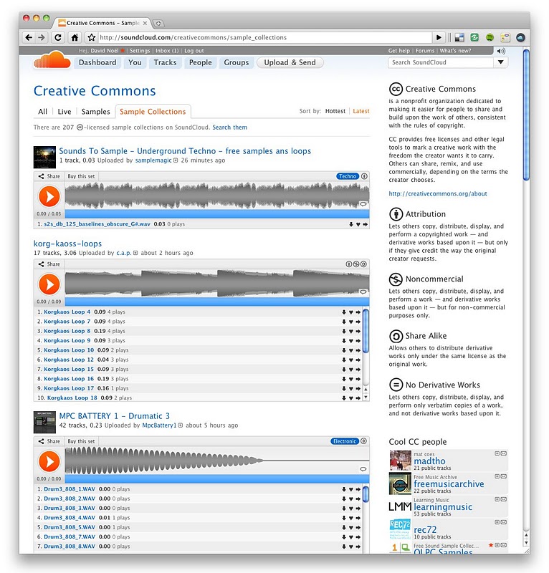The width and height of the screenshot is (549, 573).
Task: Focus the Search SoundCloud input field
Action: click(441, 62)
